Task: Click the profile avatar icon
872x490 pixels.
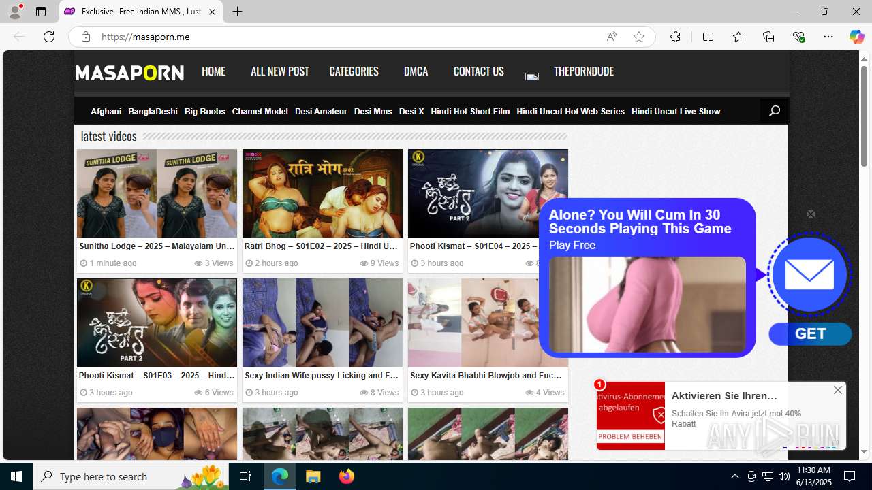Action: pos(15,12)
